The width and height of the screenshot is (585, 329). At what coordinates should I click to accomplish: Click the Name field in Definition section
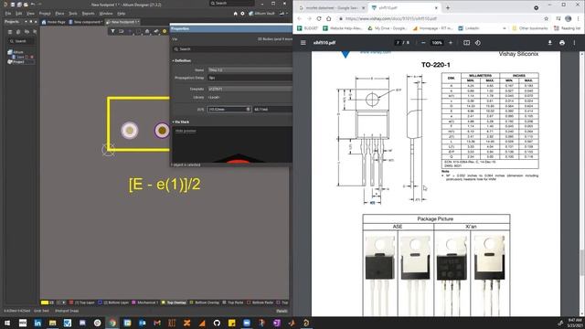click(250, 70)
